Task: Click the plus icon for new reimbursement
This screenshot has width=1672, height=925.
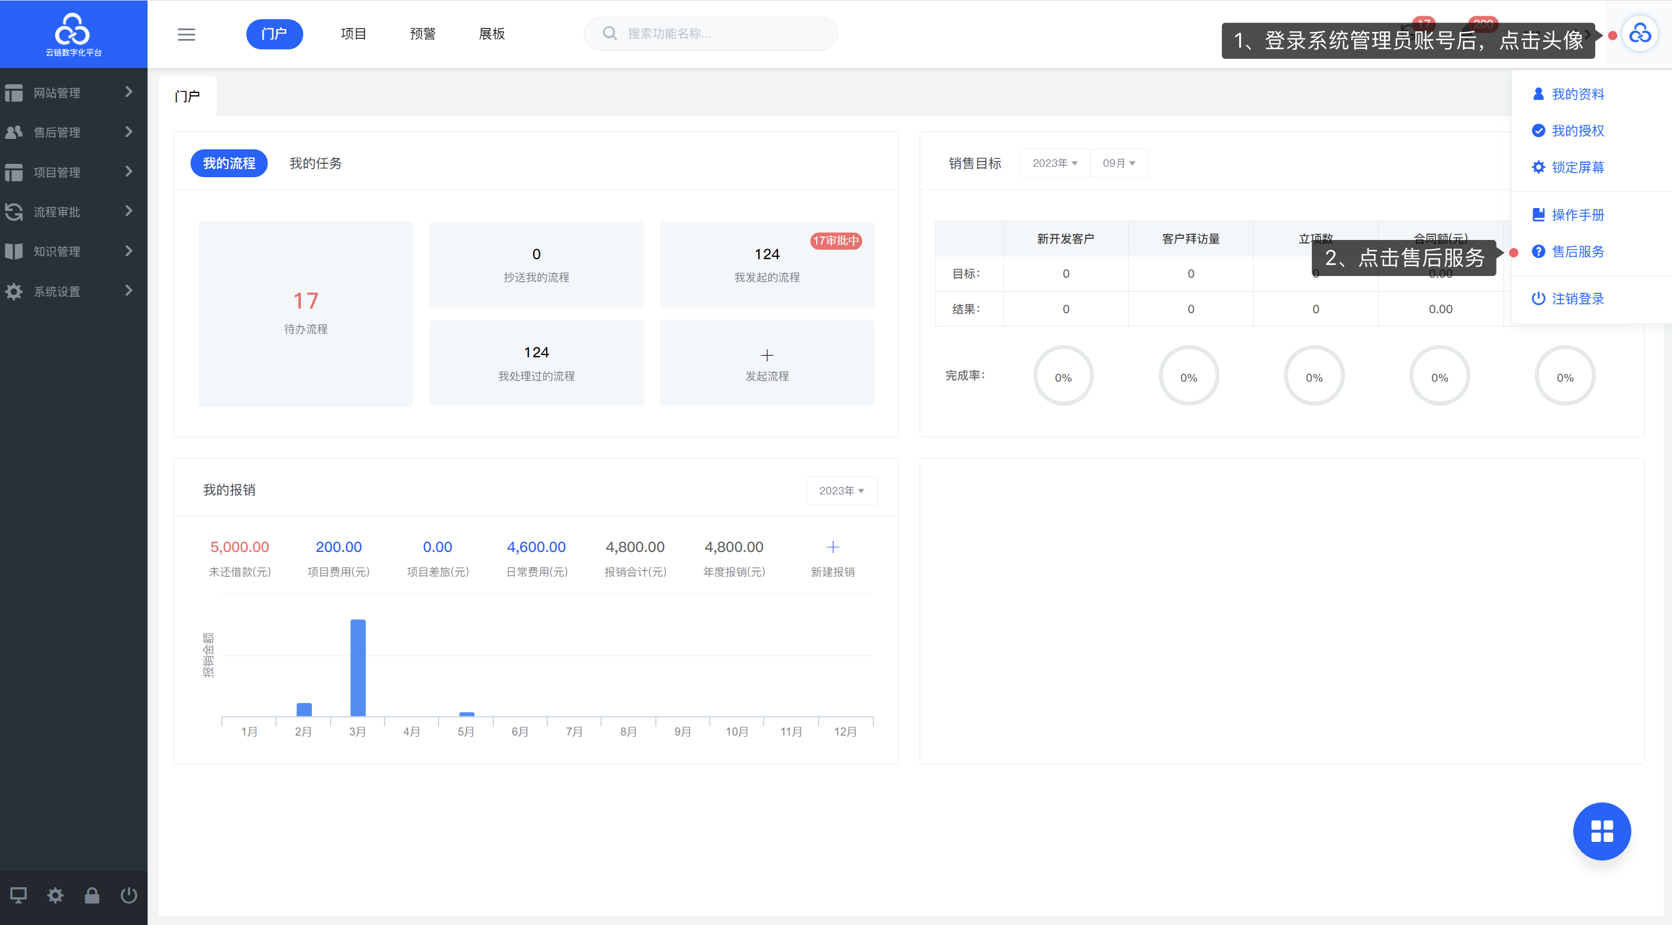Action: (x=833, y=547)
